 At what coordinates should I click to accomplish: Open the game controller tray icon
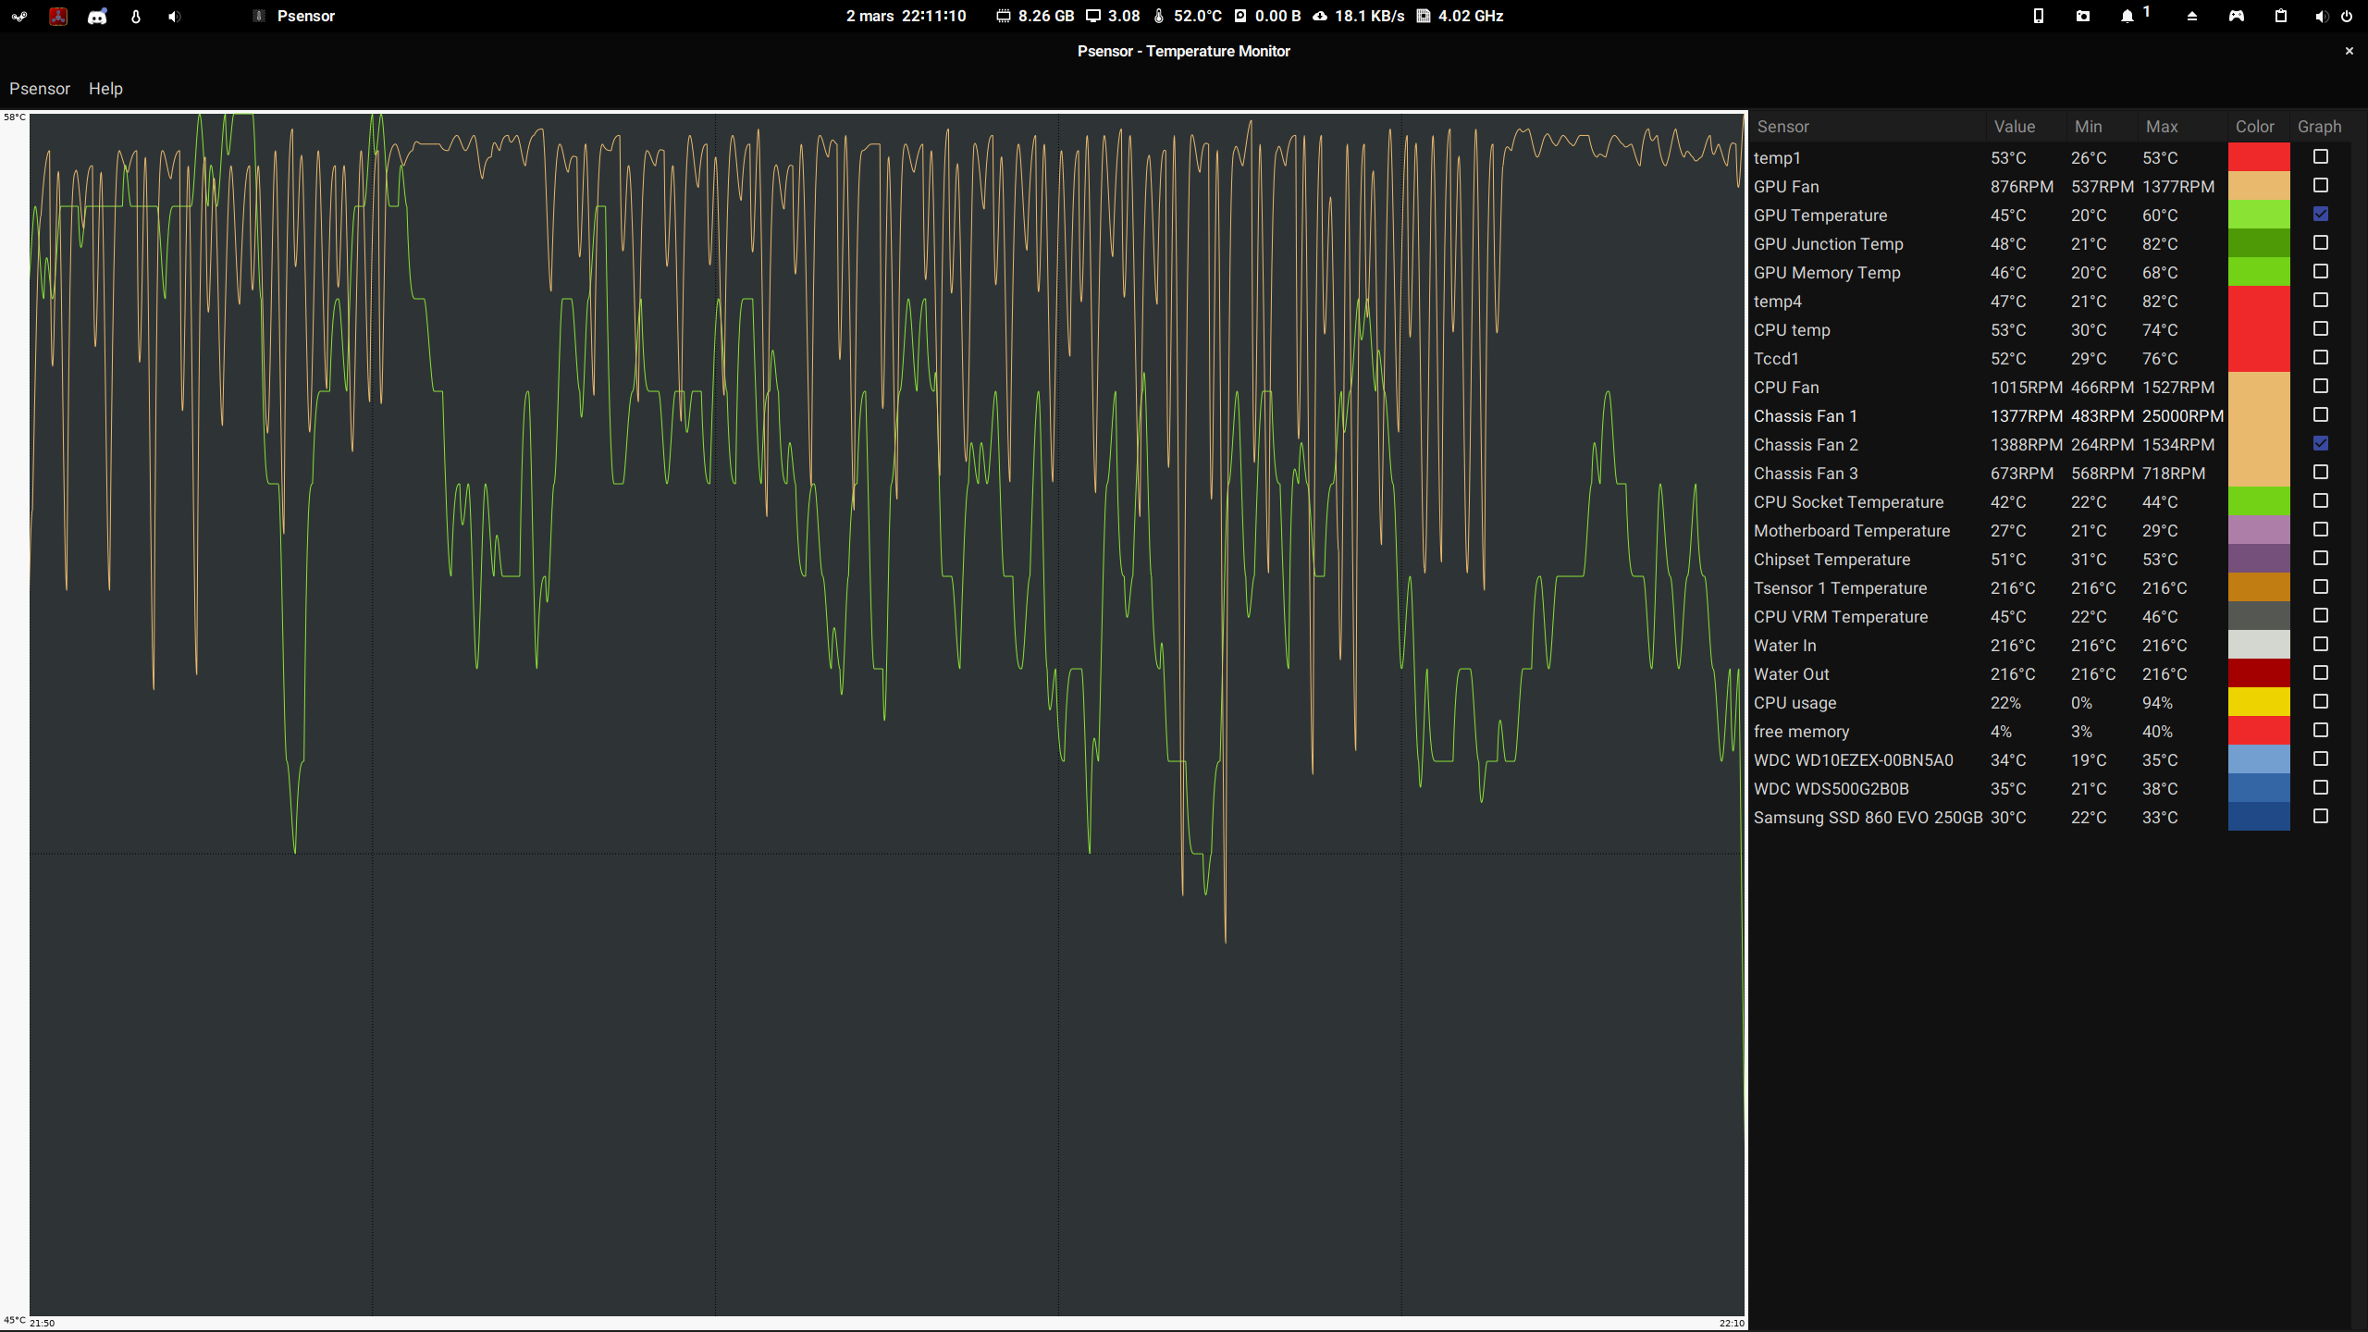pyautogui.click(x=2237, y=16)
